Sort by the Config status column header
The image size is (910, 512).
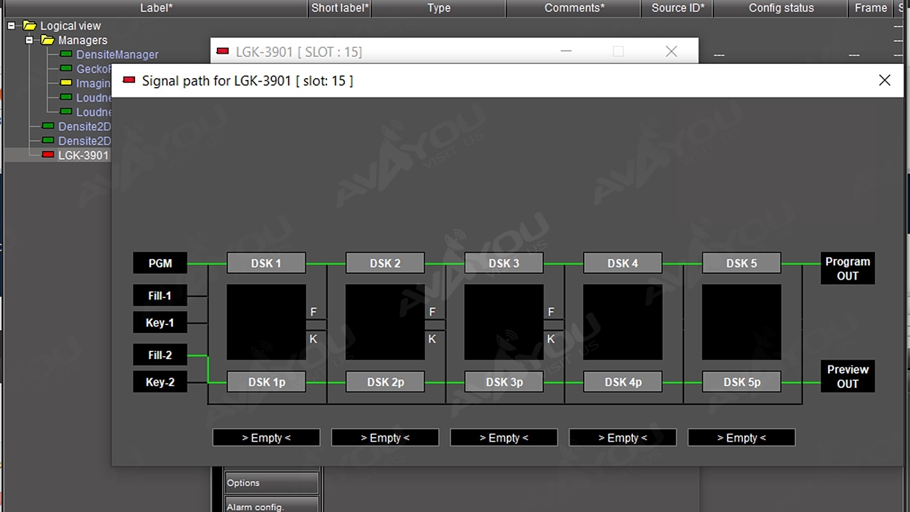781,8
